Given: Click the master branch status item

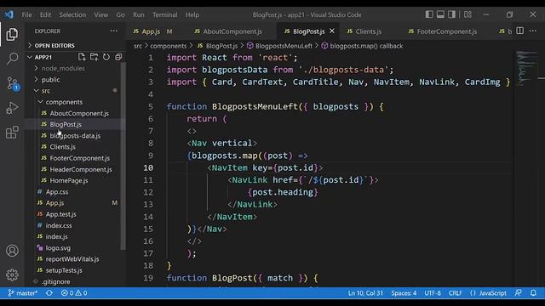Looking at the screenshot, I should pyautogui.click(x=23, y=293).
